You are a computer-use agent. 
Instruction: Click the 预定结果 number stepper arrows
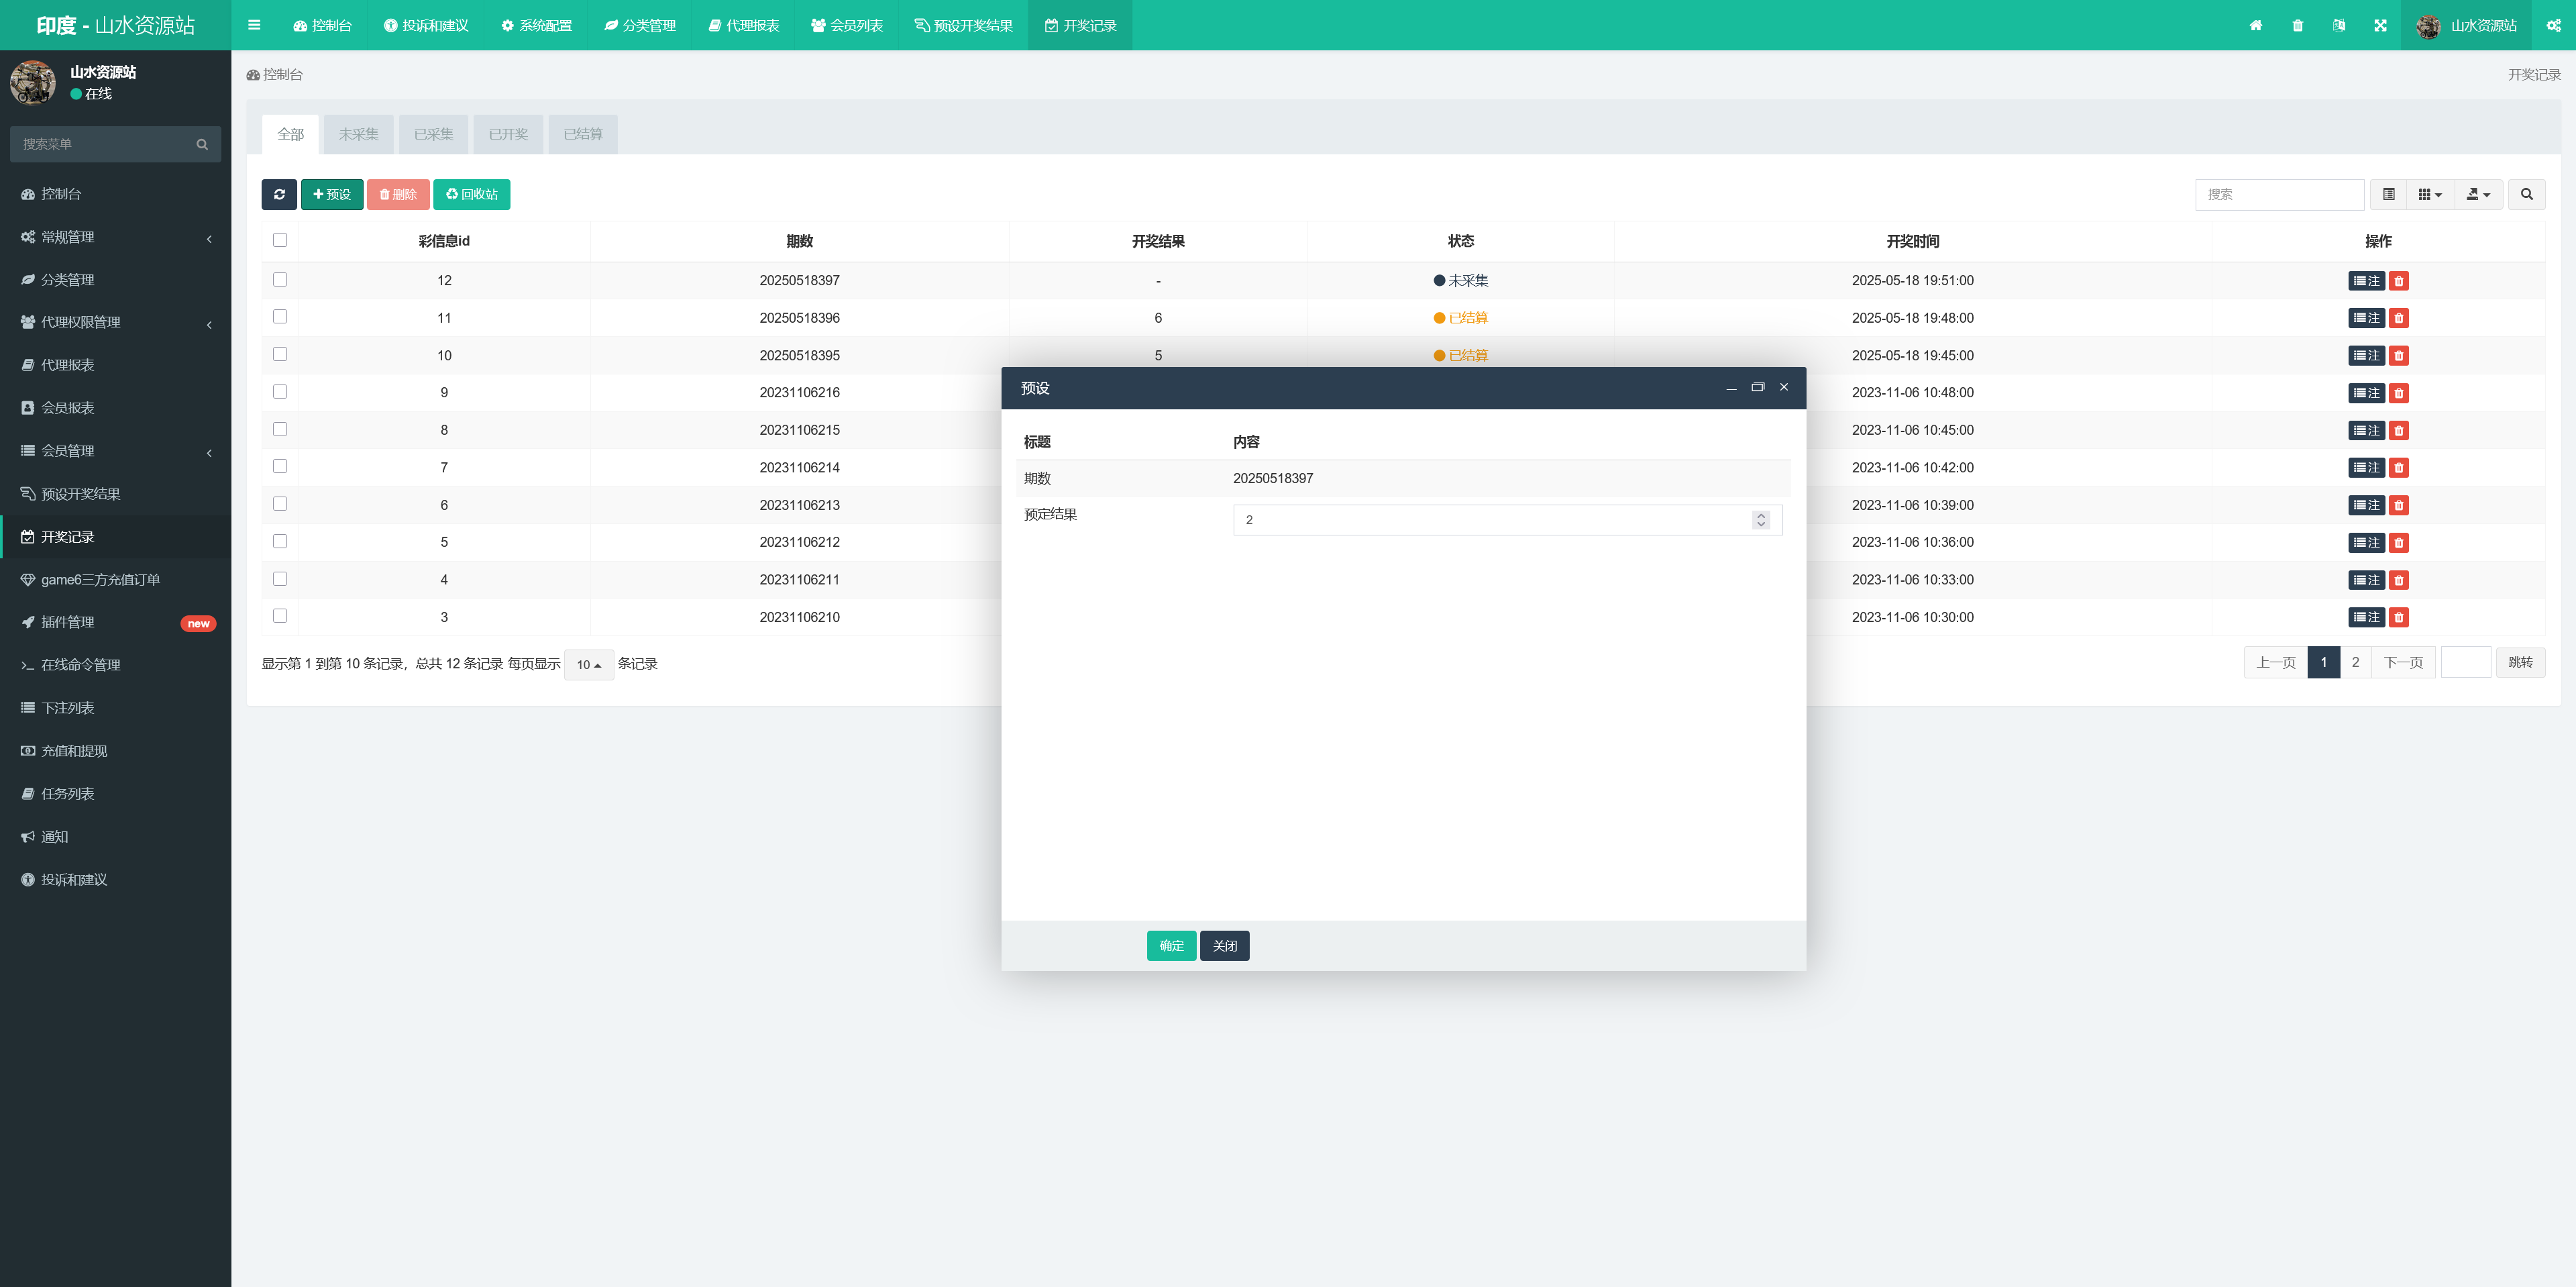click(x=1760, y=519)
